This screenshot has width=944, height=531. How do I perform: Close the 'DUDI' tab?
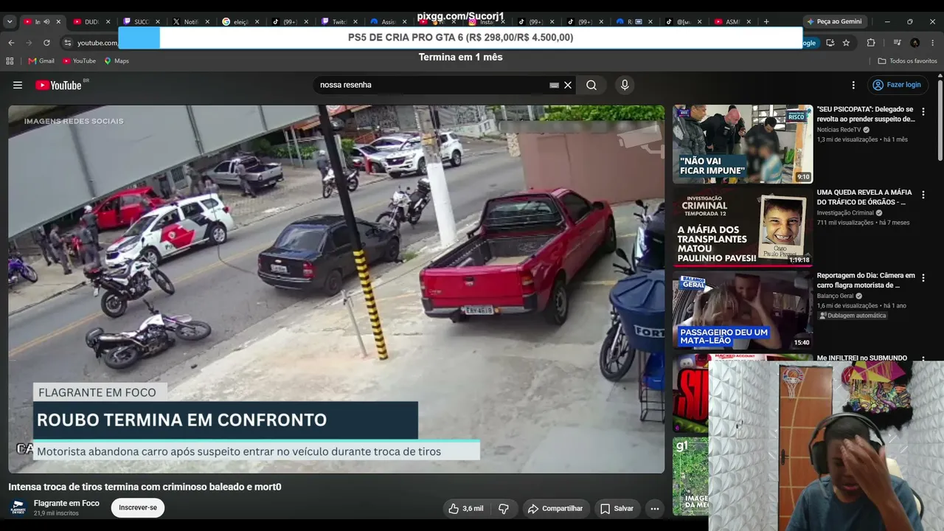[108, 22]
